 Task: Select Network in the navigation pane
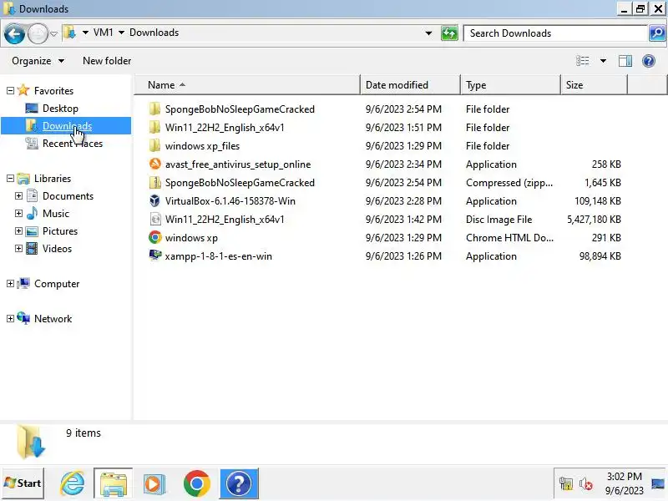pos(53,319)
